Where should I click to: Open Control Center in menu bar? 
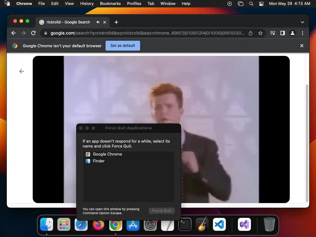tap(261, 4)
